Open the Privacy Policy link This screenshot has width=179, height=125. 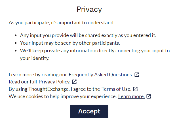click(54, 82)
